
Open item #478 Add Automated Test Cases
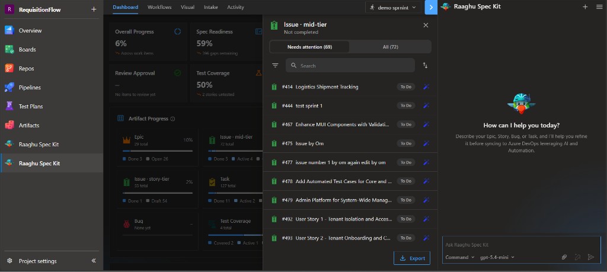tap(350, 181)
